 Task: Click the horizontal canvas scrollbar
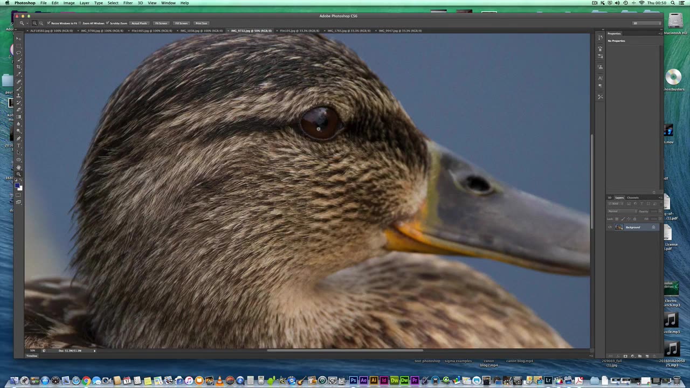pos(345,350)
